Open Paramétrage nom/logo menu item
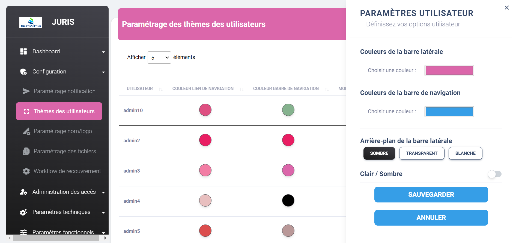 coord(63,131)
